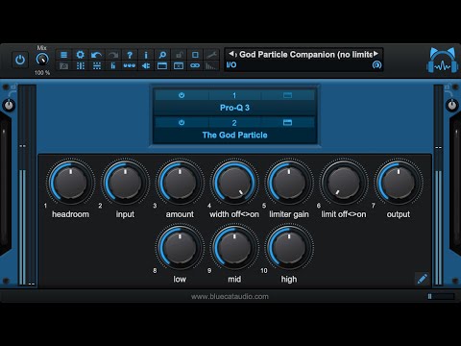Open the main menu (three lines icon)
This screenshot has width=461, height=346.
coord(64,55)
